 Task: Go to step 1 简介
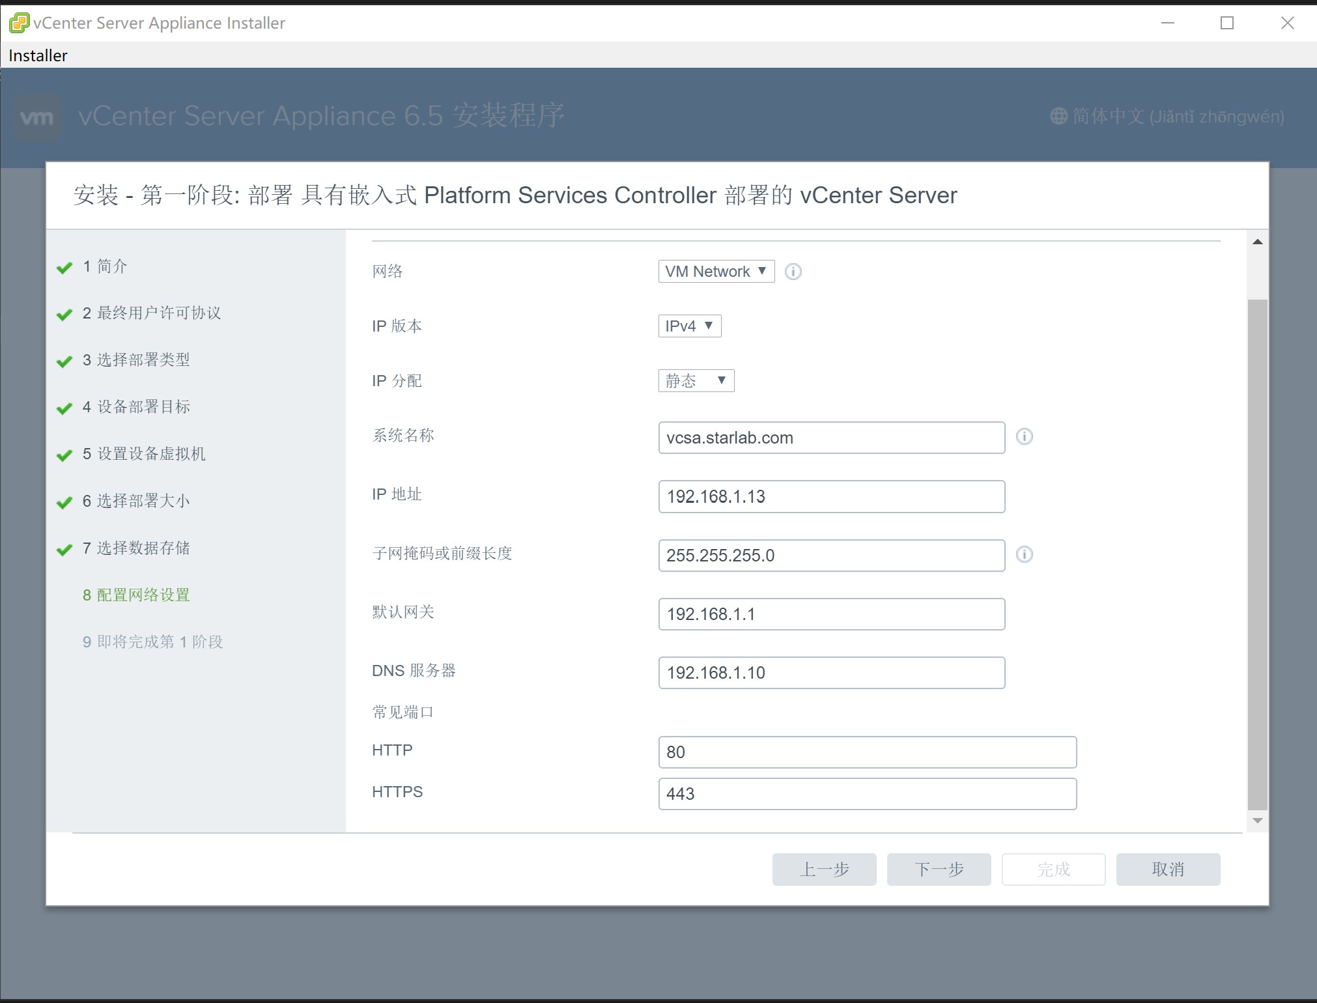pyautogui.click(x=105, y=266)
